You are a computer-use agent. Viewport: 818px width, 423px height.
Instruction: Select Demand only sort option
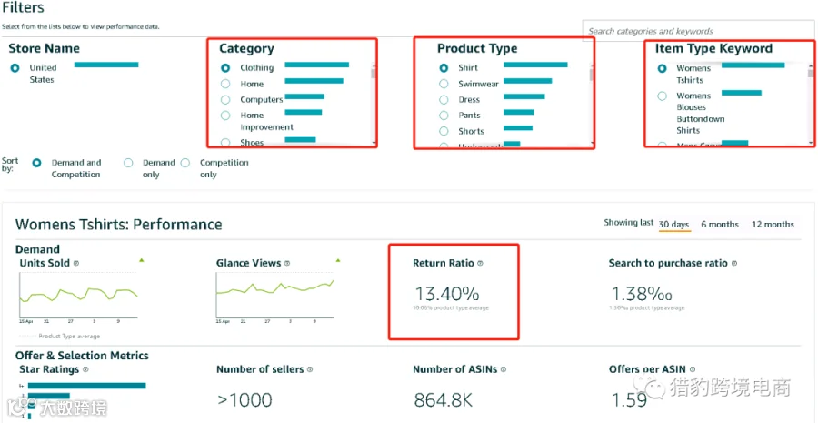click(128, 163)
